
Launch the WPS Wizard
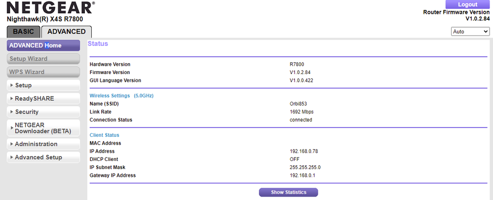(43, 72)
